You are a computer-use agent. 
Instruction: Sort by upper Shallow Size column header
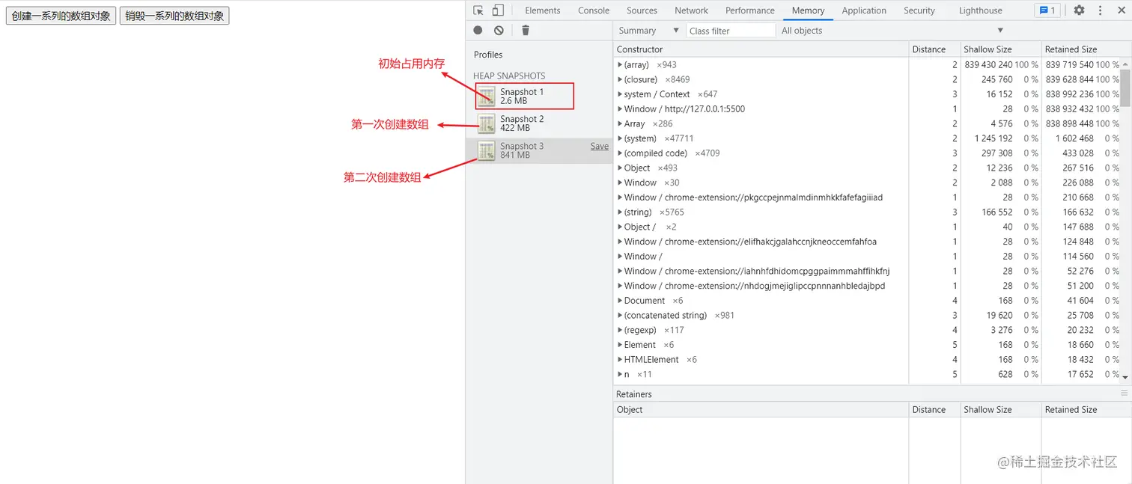(x=1000, y=49)
